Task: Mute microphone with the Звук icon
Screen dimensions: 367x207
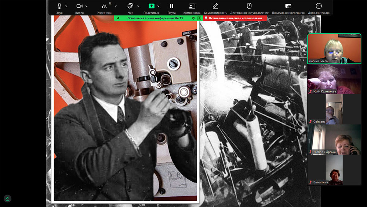Action: (x=59, y=6)
